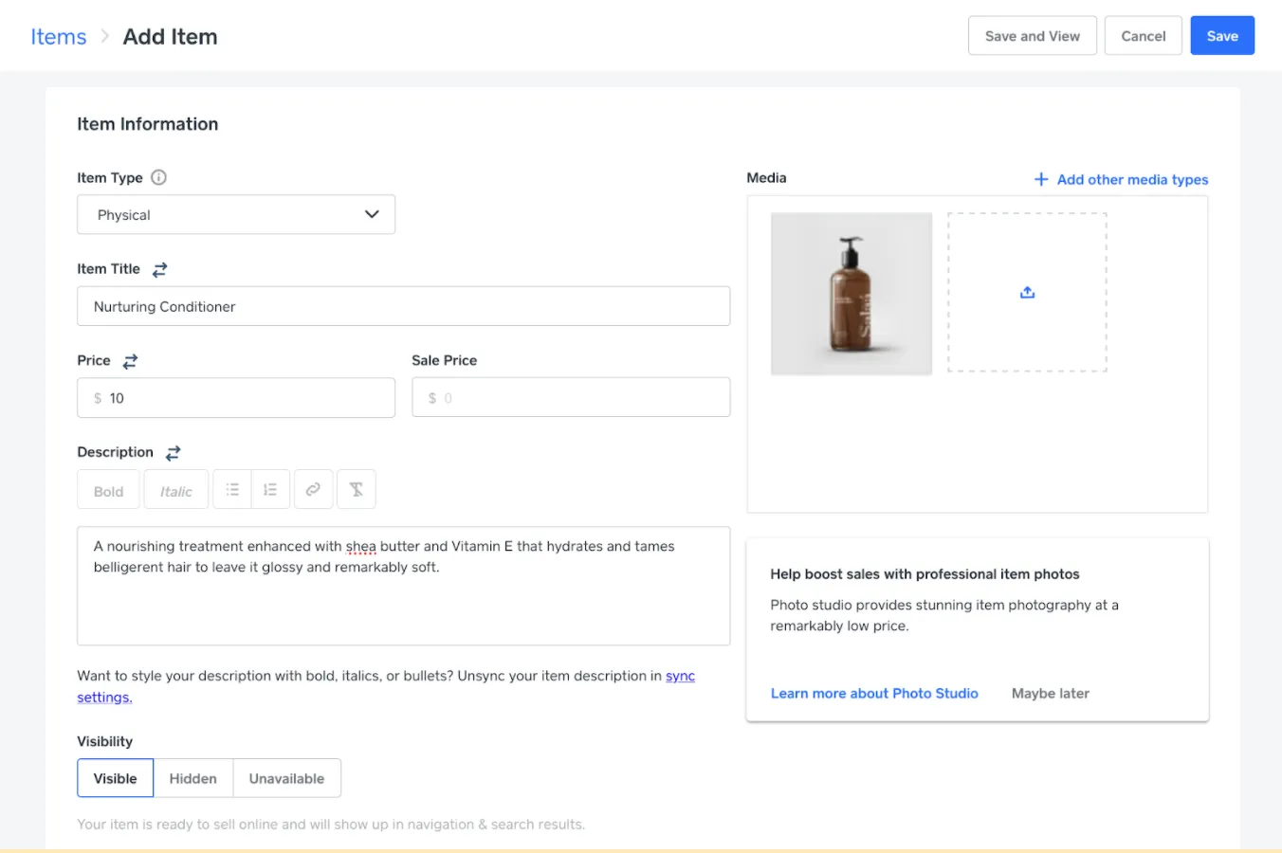Add a hyperlink using the link icon
The image size is (1282, 853).
(313, 488)
